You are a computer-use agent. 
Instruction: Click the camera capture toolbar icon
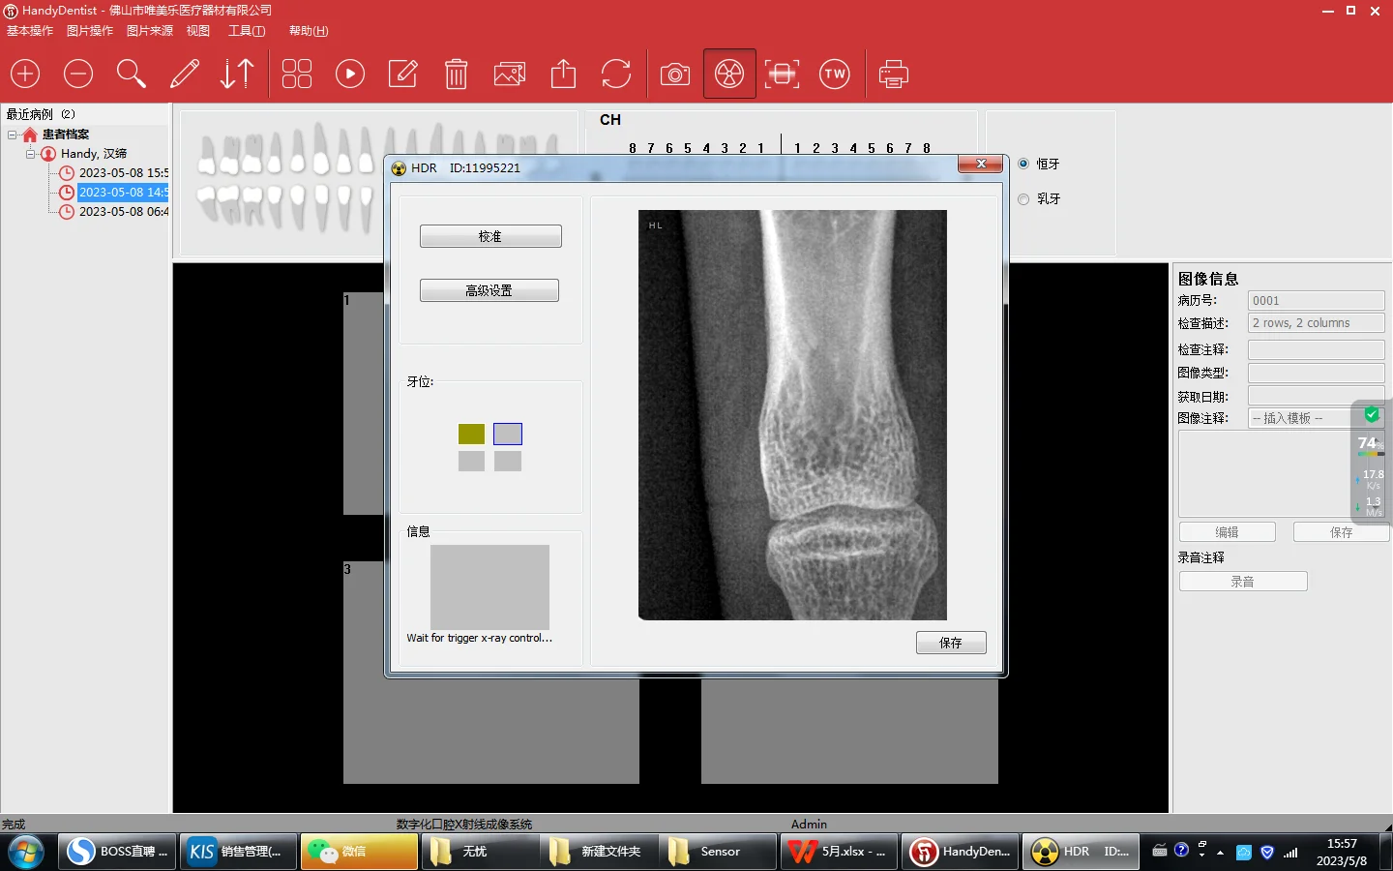675,75
